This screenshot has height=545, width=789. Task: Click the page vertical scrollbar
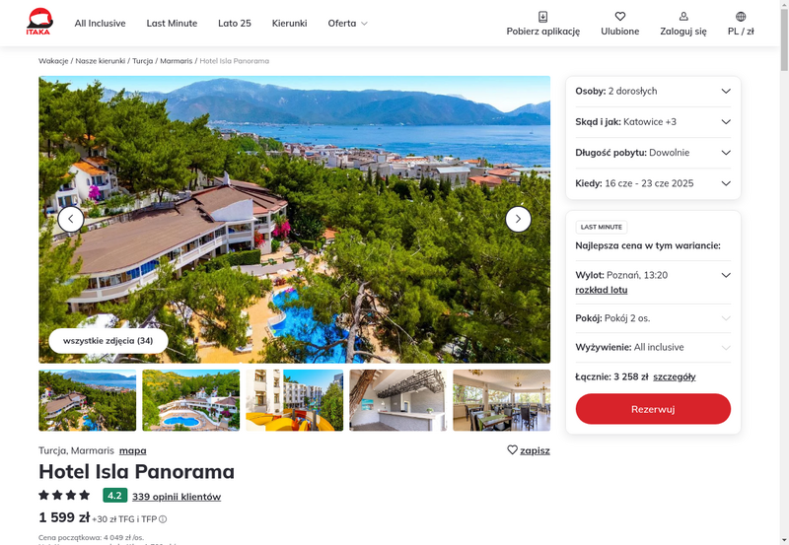tap(784, 272)
